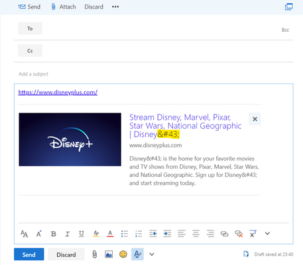Image resolution: width=303 pixels, height=265 pixels.
Task: Click the bottom gray Discard button
Action: point(66,254)
